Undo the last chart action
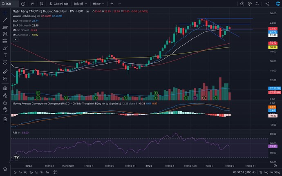282x176 pixels. coord(112,4)
